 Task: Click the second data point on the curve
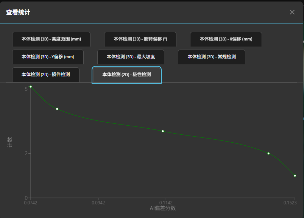click(57, 109)
